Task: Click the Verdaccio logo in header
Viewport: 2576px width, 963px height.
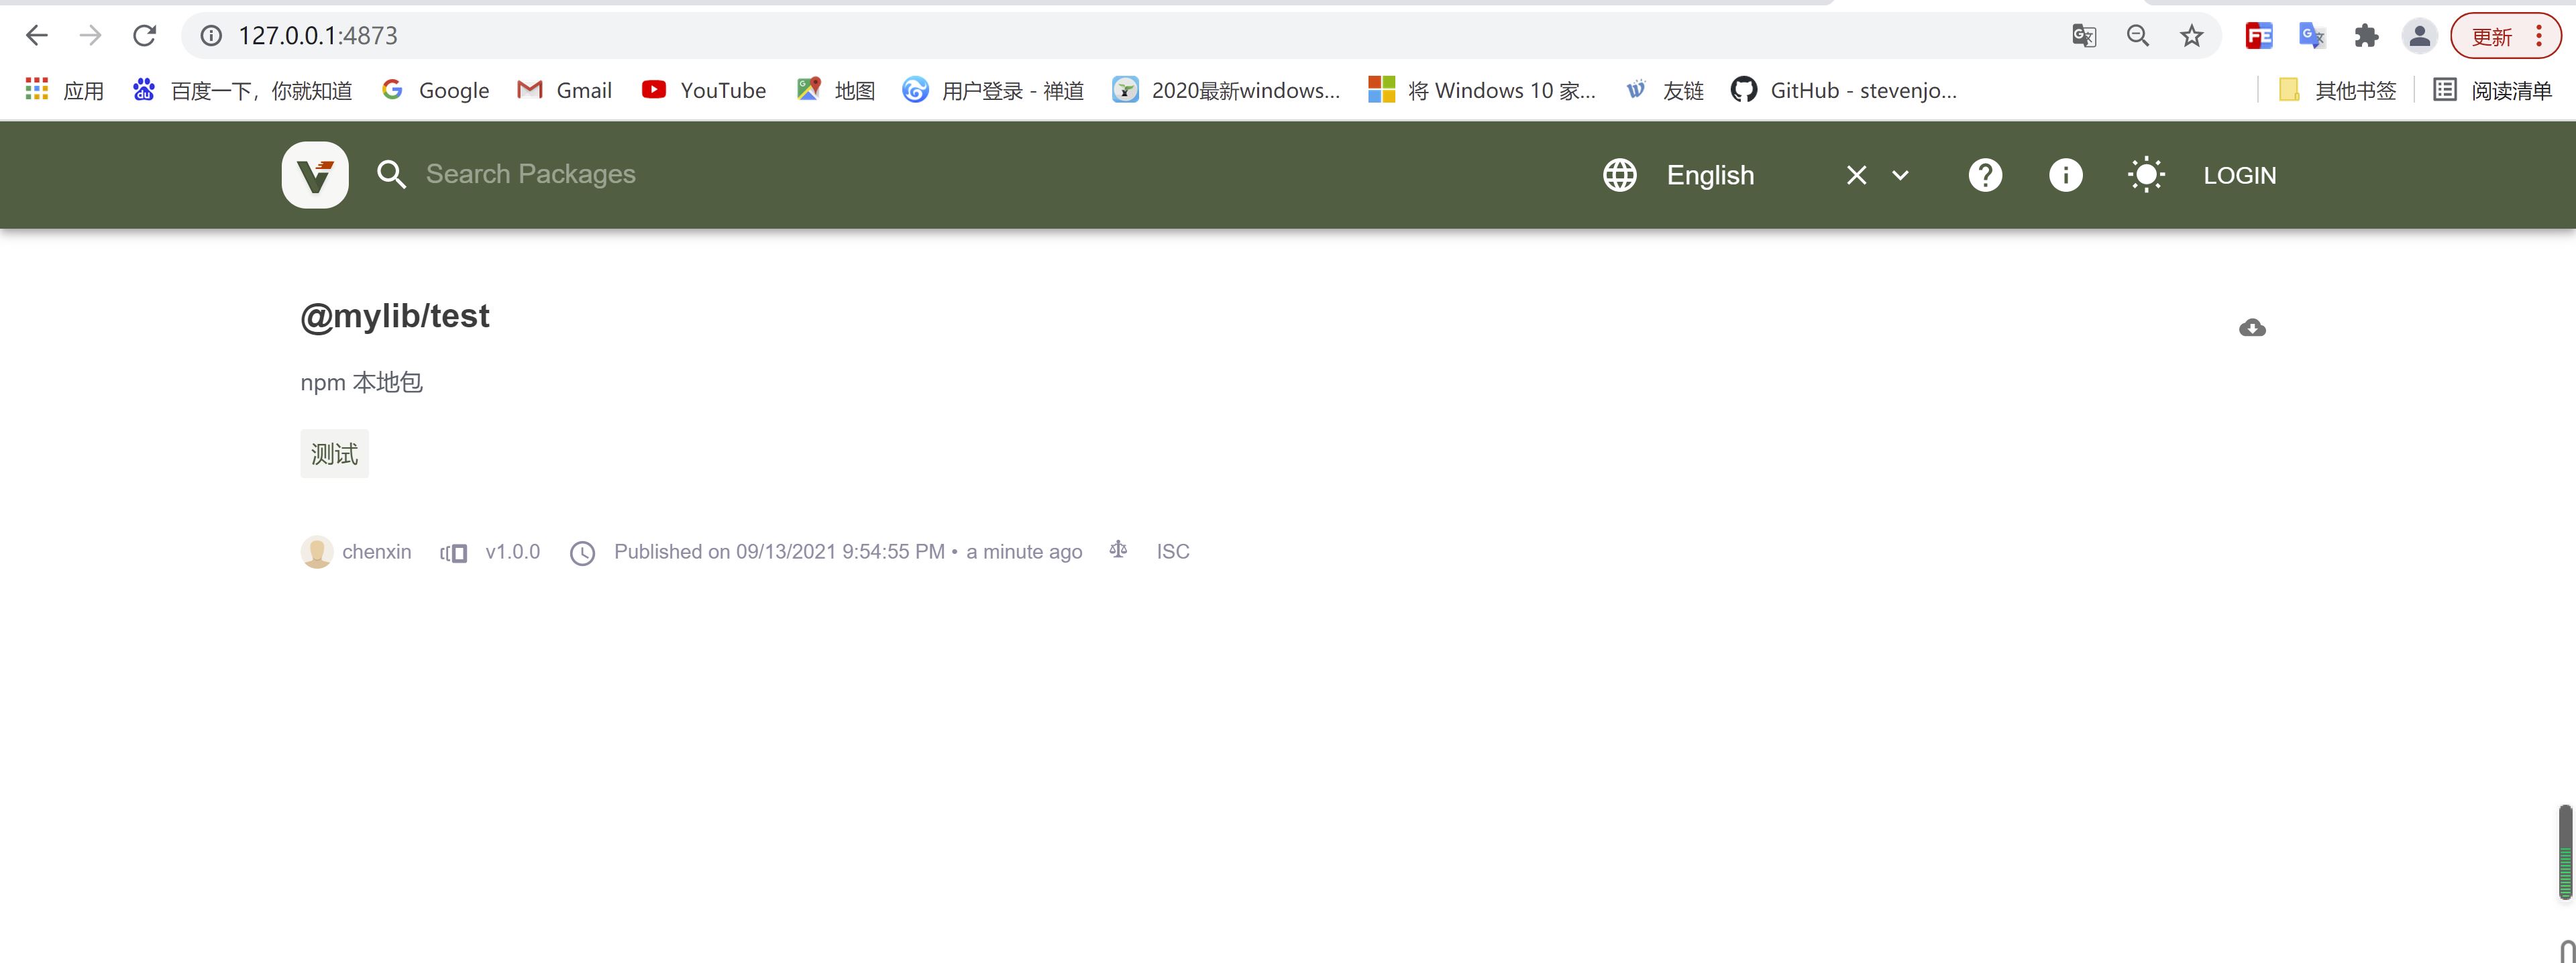Action: [315, 175]
